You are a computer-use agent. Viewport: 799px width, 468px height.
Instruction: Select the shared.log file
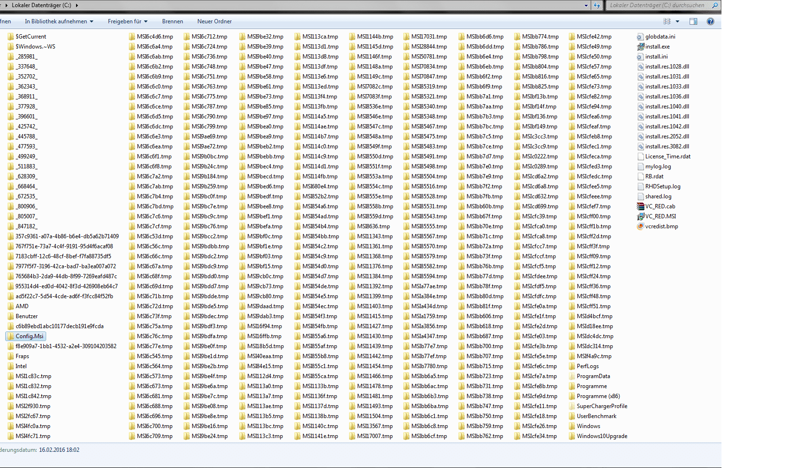click(654, 196)
